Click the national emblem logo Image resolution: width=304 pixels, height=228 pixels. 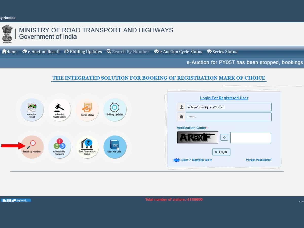click(x=7, y=34)
